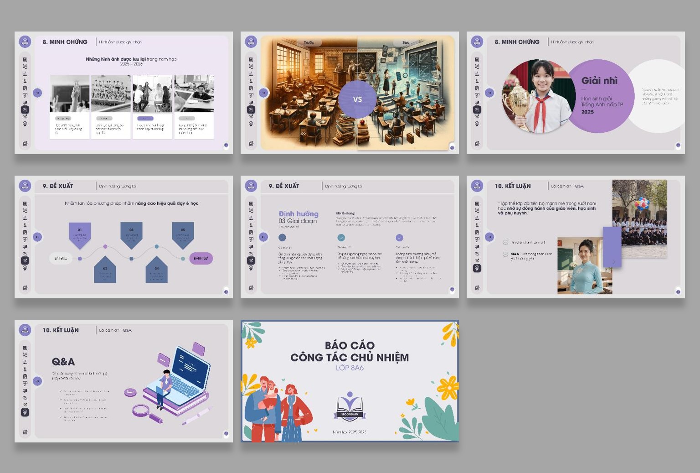This screenshot has width=700, height=473.
Task: Click the chevron on the purple rectangle beside the teacher photo
Action: click(x=613, y=262)
